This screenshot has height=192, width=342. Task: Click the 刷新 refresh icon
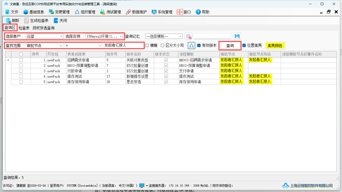click(x=8, y=20)
